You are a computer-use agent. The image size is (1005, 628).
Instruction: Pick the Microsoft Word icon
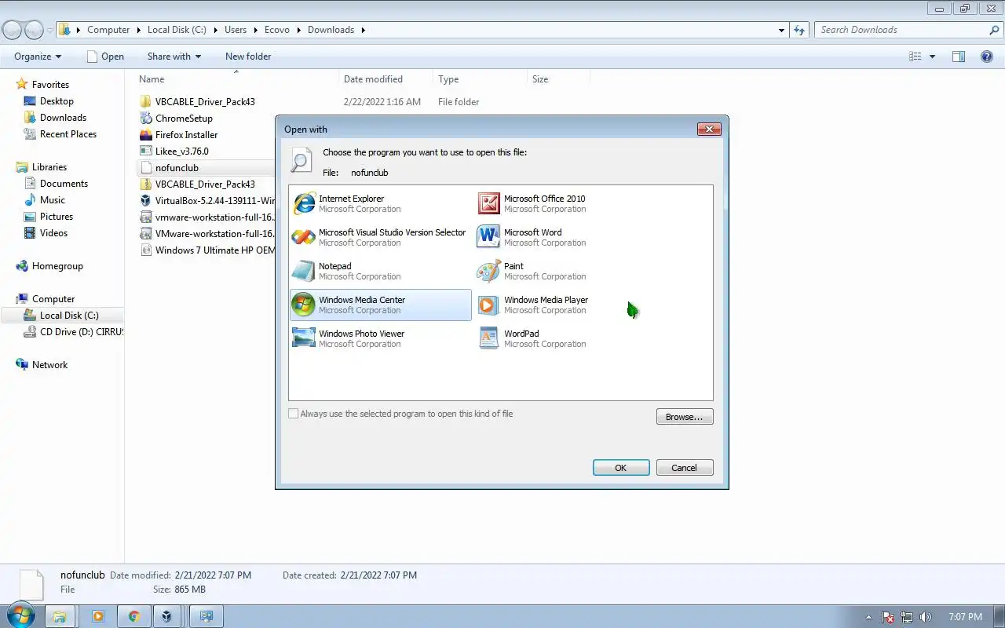coord(489,237)
